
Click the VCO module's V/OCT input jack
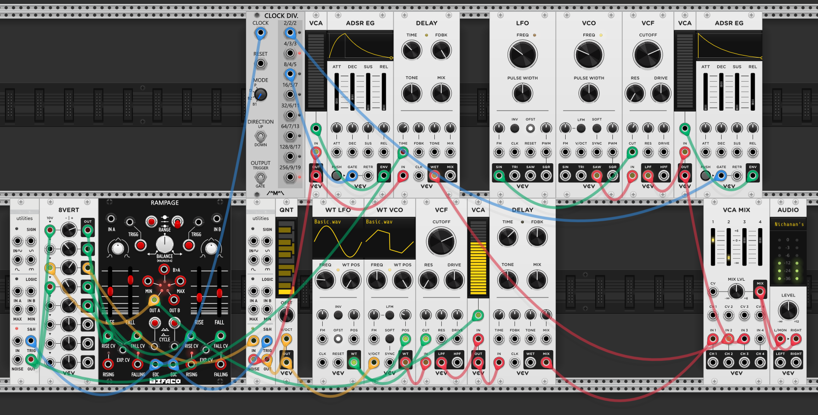tap(581, 152)
